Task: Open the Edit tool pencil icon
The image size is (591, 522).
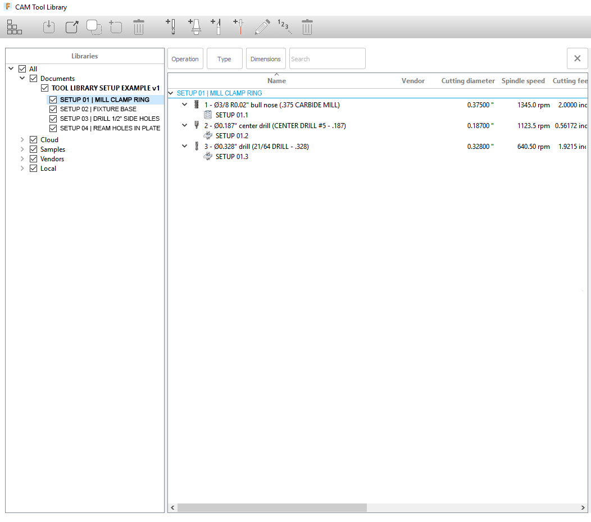Action: [262, 26]
